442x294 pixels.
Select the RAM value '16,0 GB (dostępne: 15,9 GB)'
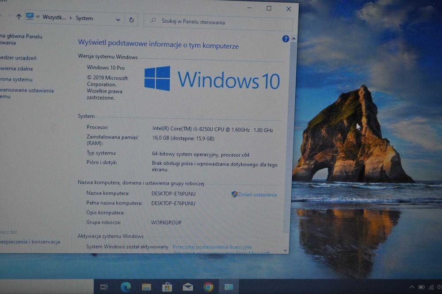click(183, 139)
